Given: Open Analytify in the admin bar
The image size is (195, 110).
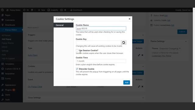Looking at the screenshot, I should (53, 10).
